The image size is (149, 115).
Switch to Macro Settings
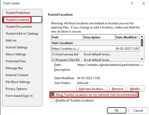(16, 54)
